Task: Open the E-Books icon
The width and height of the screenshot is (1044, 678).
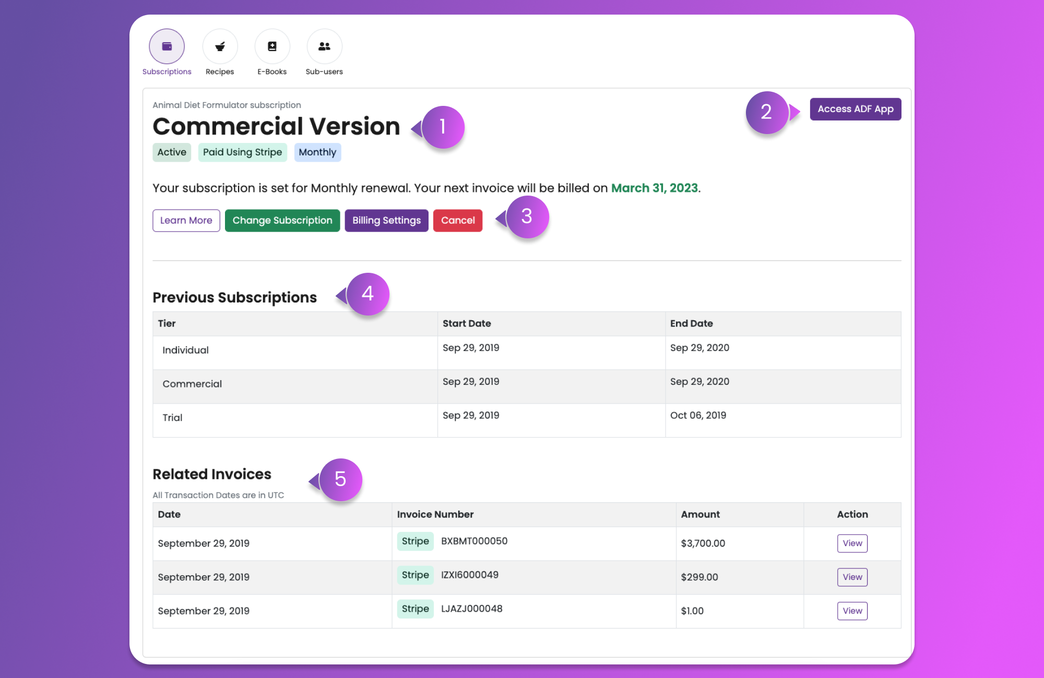Action: pyautogui.click(x=272, y=46)
